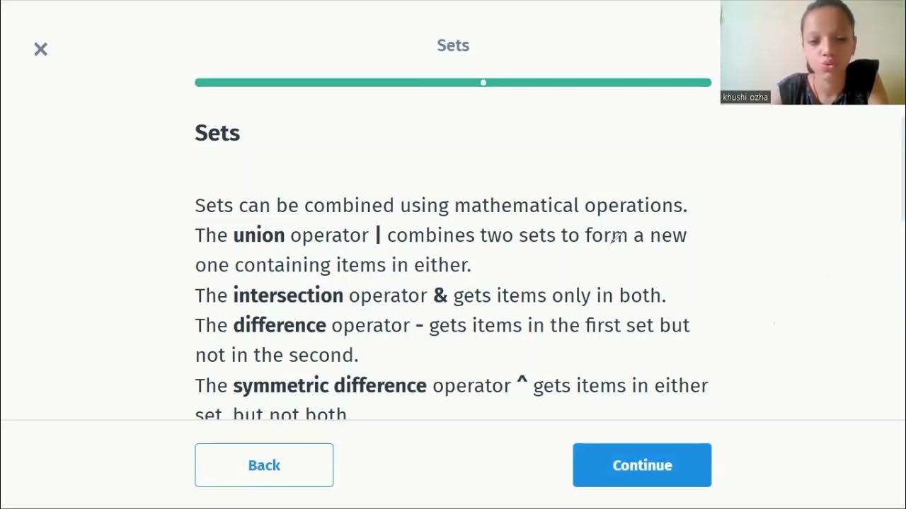
Task: Click the text "not in the second."
Action: (277, 355)
